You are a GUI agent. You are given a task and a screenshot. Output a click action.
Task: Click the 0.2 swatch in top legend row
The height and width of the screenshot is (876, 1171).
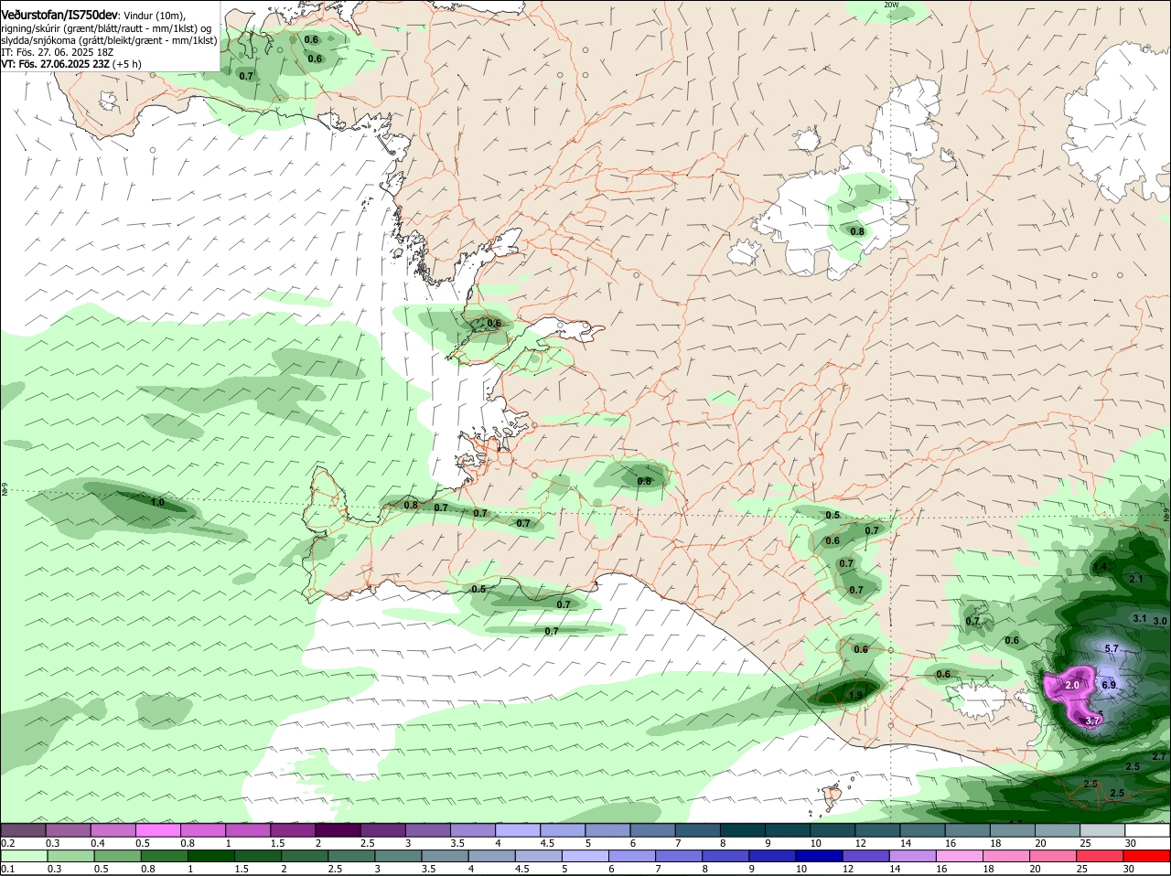pos(24,830)
